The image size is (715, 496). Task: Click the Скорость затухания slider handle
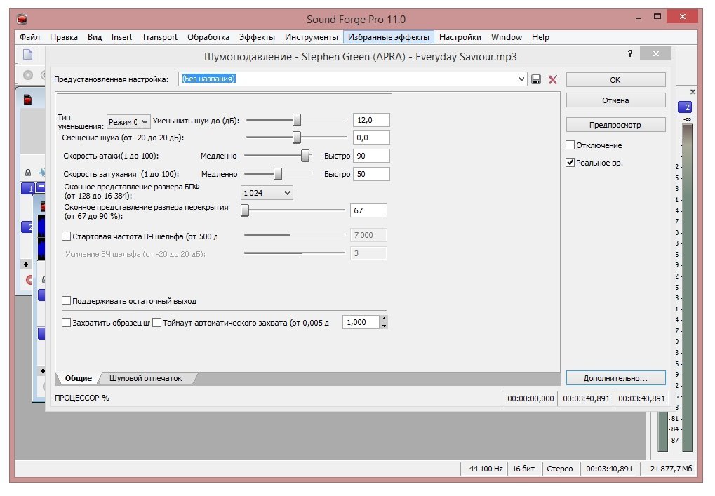277,174
